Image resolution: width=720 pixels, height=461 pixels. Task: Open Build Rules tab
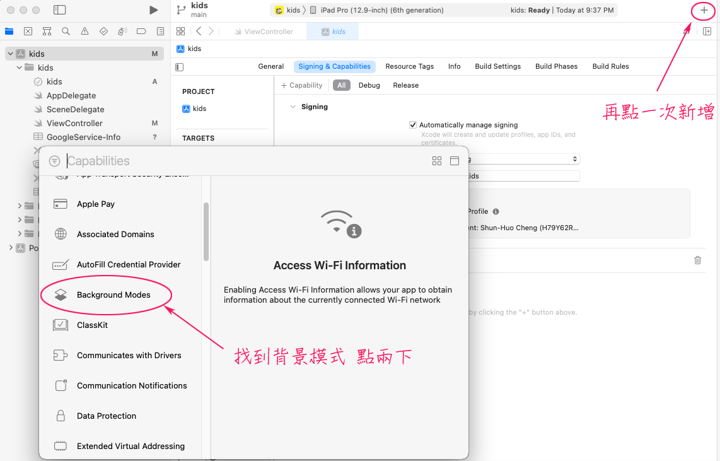click(x=610, y=67)
